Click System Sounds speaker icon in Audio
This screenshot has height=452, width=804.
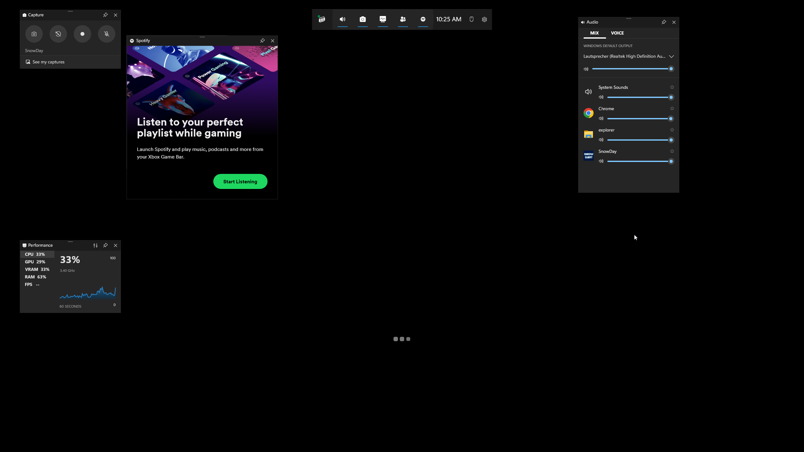(589, 92)
